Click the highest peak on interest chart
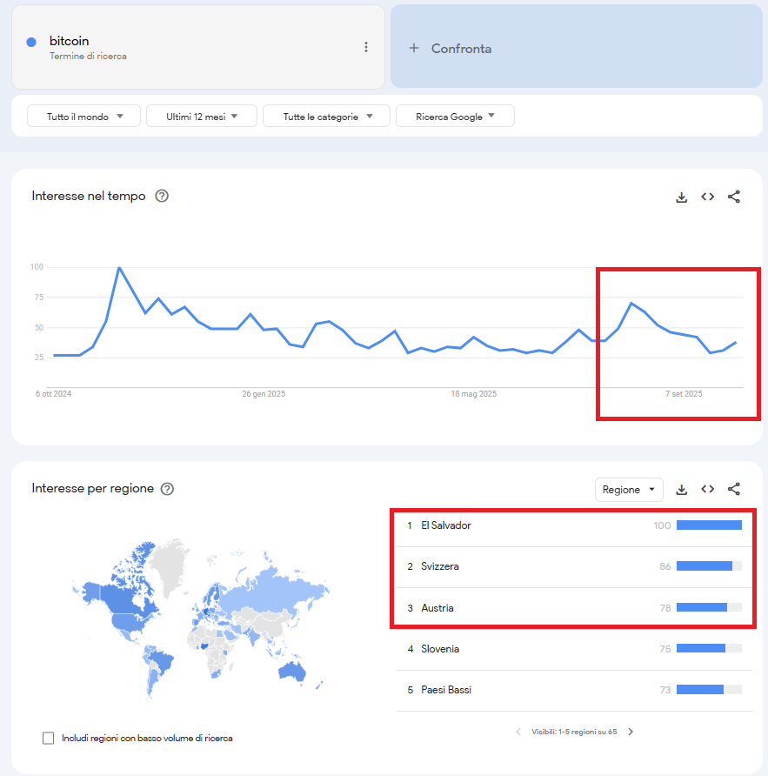 point(119,268)
